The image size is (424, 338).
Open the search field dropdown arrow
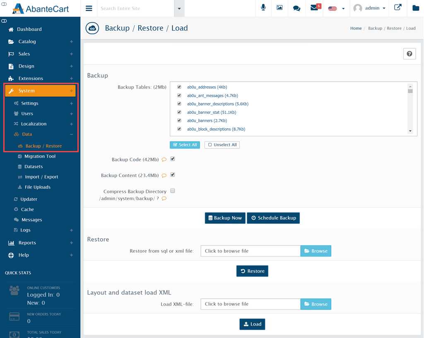click(x=179, y=8)
